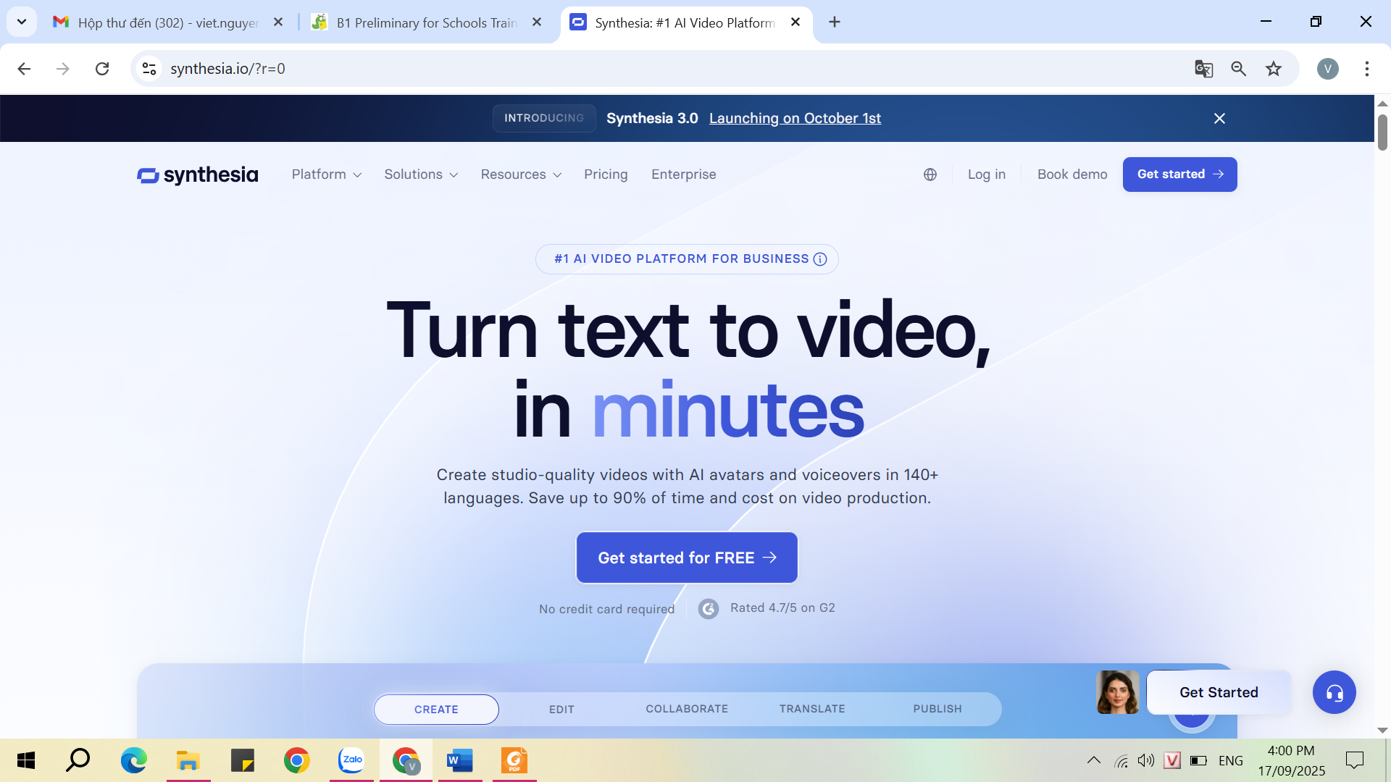
Task: Click the zoom magnifier icon in address bar
Action: point(1238,69)
